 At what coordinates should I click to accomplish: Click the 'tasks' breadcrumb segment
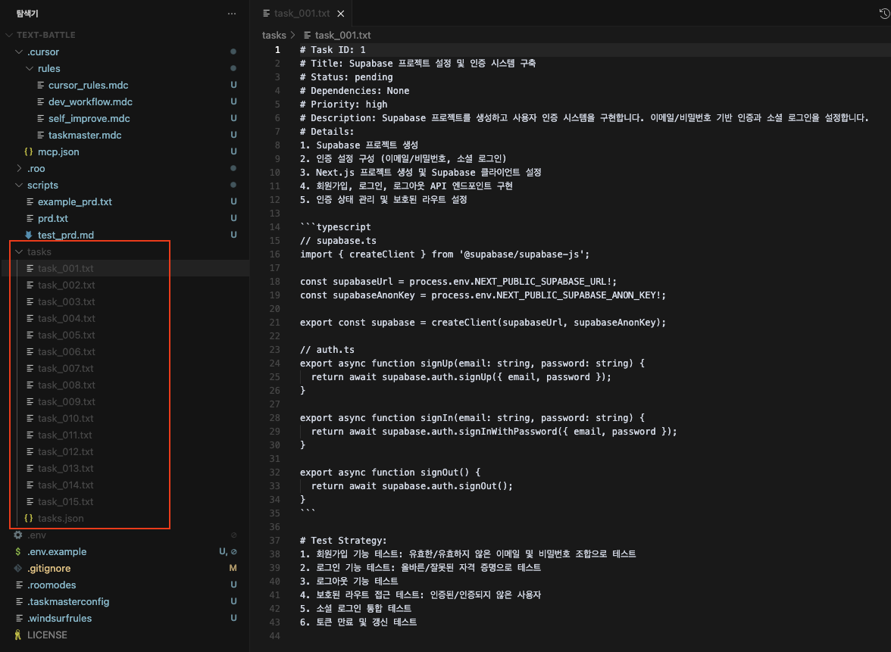point(274,35)
